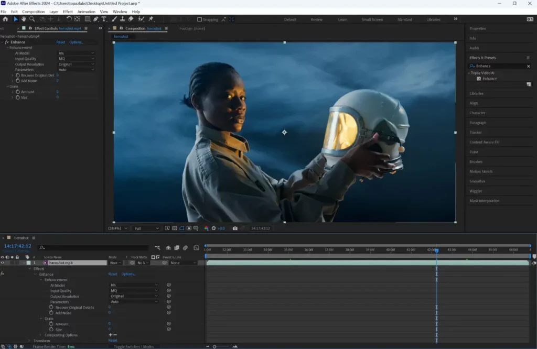Select the Zoom tool
The width and height of the screenshot is (537, 349).
tap(31, 19)
